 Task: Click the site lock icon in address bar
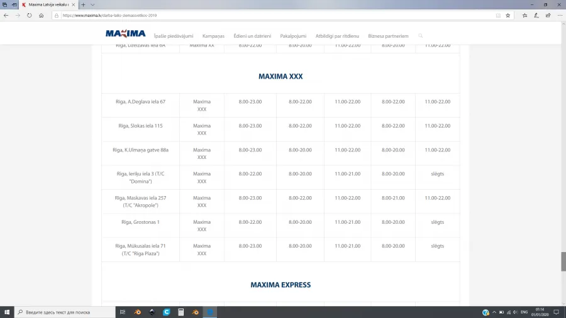click(57, 16)
